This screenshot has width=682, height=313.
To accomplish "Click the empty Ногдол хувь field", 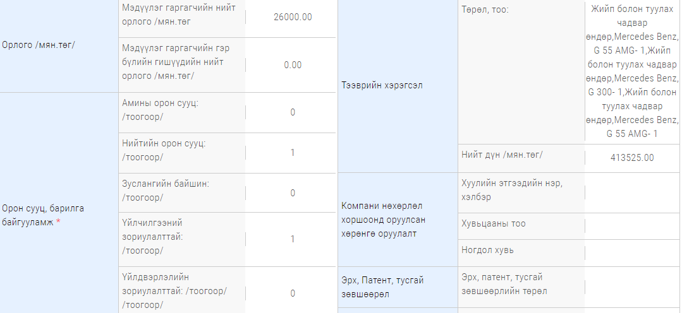I will coord(633,251).
